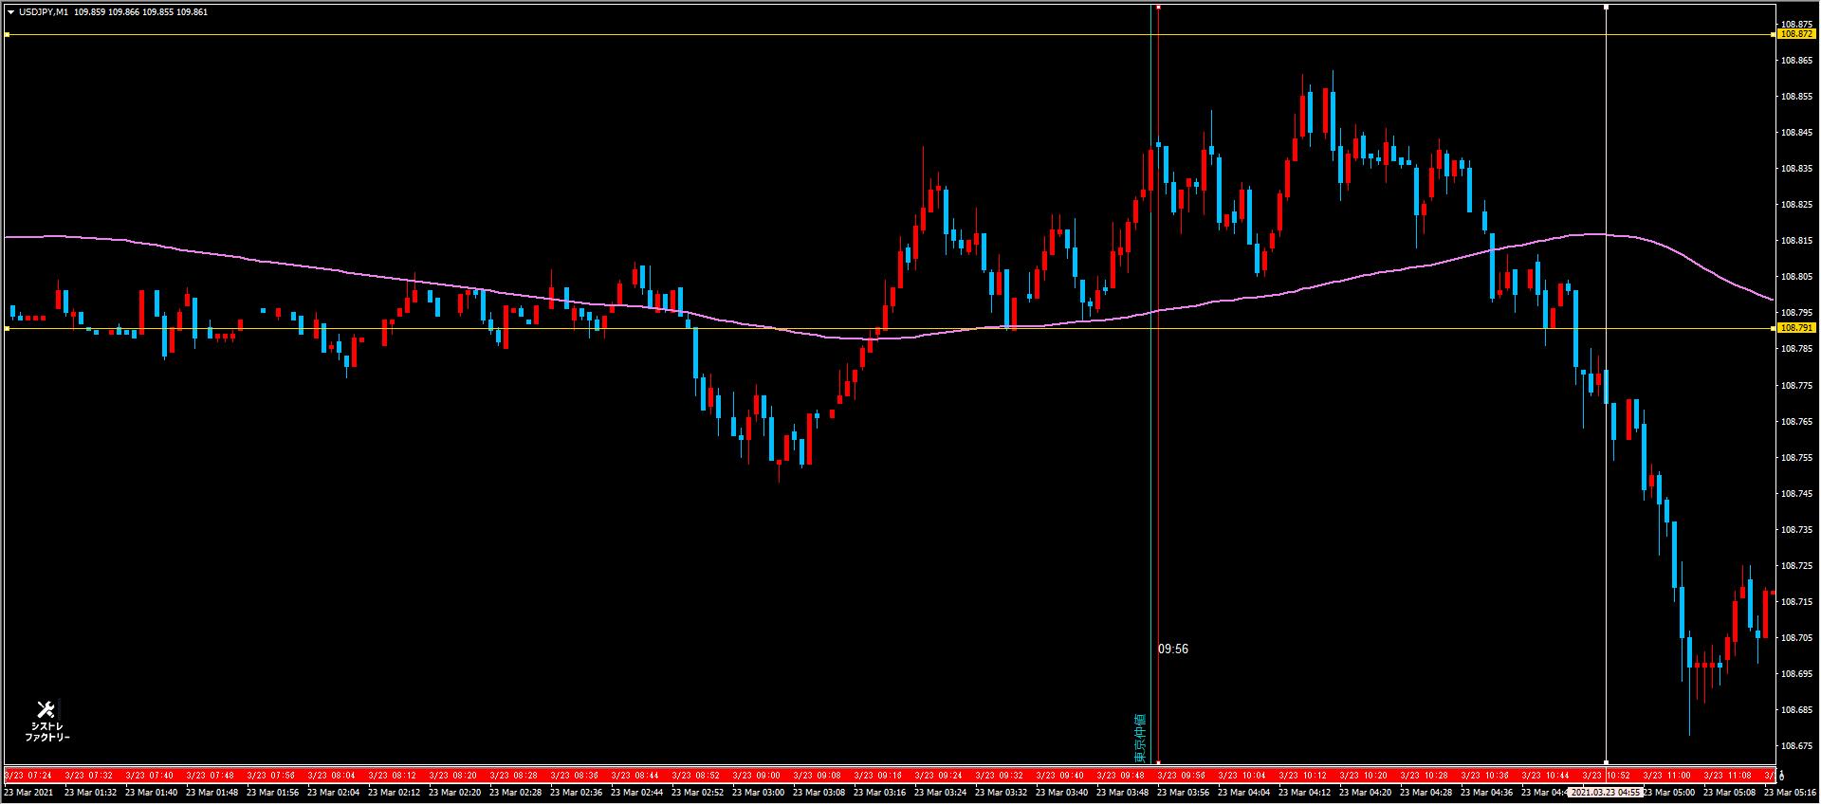Click the small icon right of red time bar
The image size is (1821, 805).
1781,776
